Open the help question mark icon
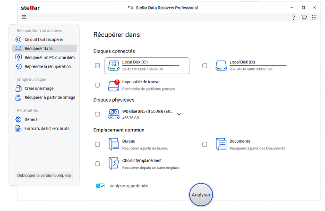 tap(294, 17)
